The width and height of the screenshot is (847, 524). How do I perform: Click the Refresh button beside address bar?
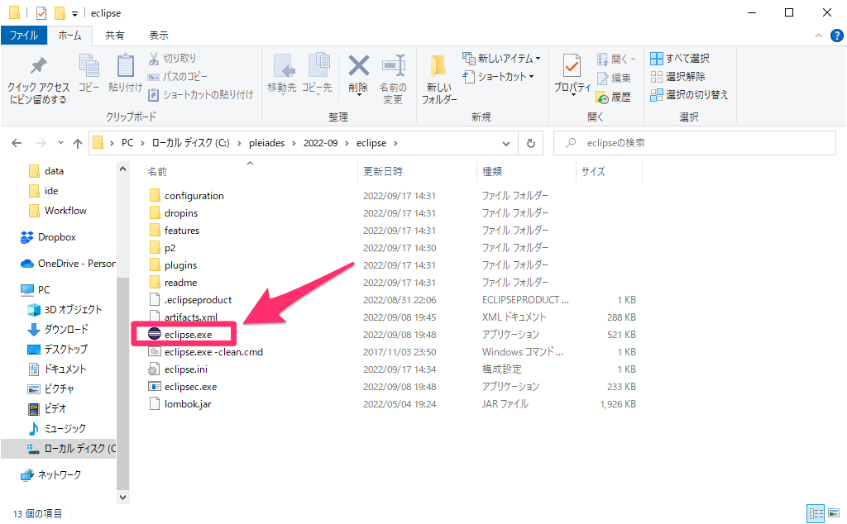[531, 143]
